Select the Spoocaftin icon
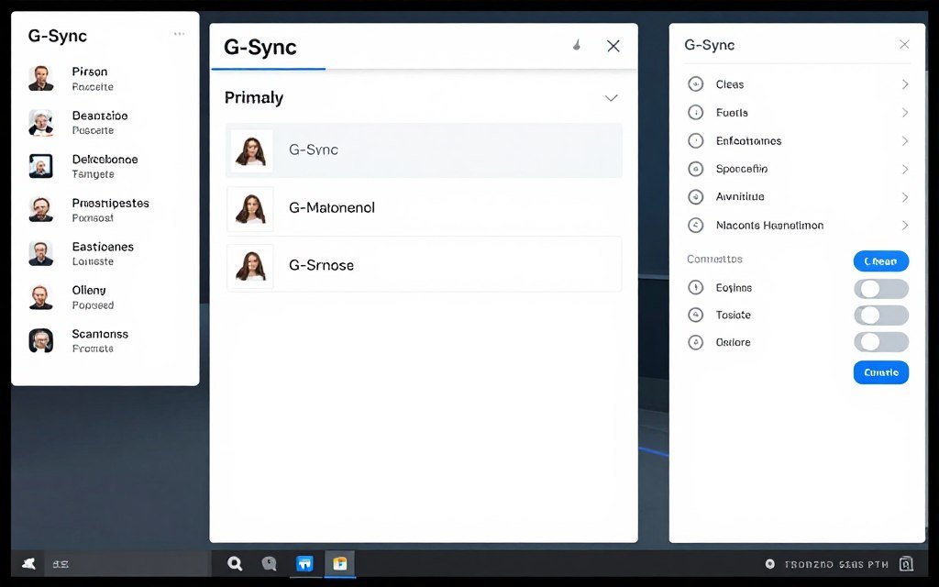939x587 pixels. [x=697, y=169]
